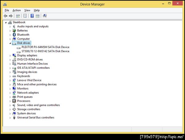This screenshot has height=140, width=185.
Task: Click the Back arrow toolbar icon
Action: coord(6,16)
